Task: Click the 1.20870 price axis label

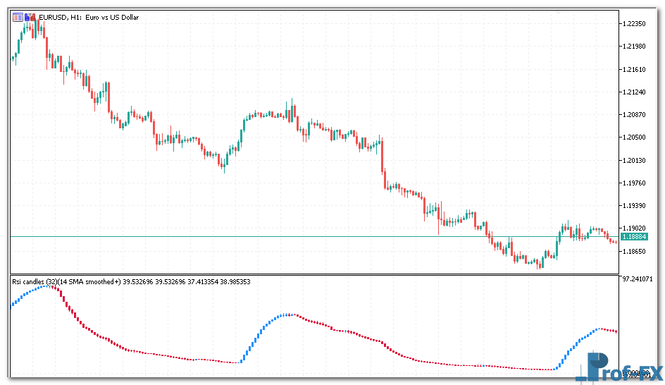Action: click(634, 115)
